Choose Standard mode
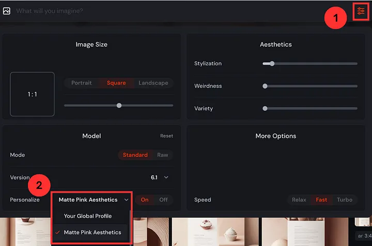The width and height of the screenshot is (372, 246). (135, 155)
